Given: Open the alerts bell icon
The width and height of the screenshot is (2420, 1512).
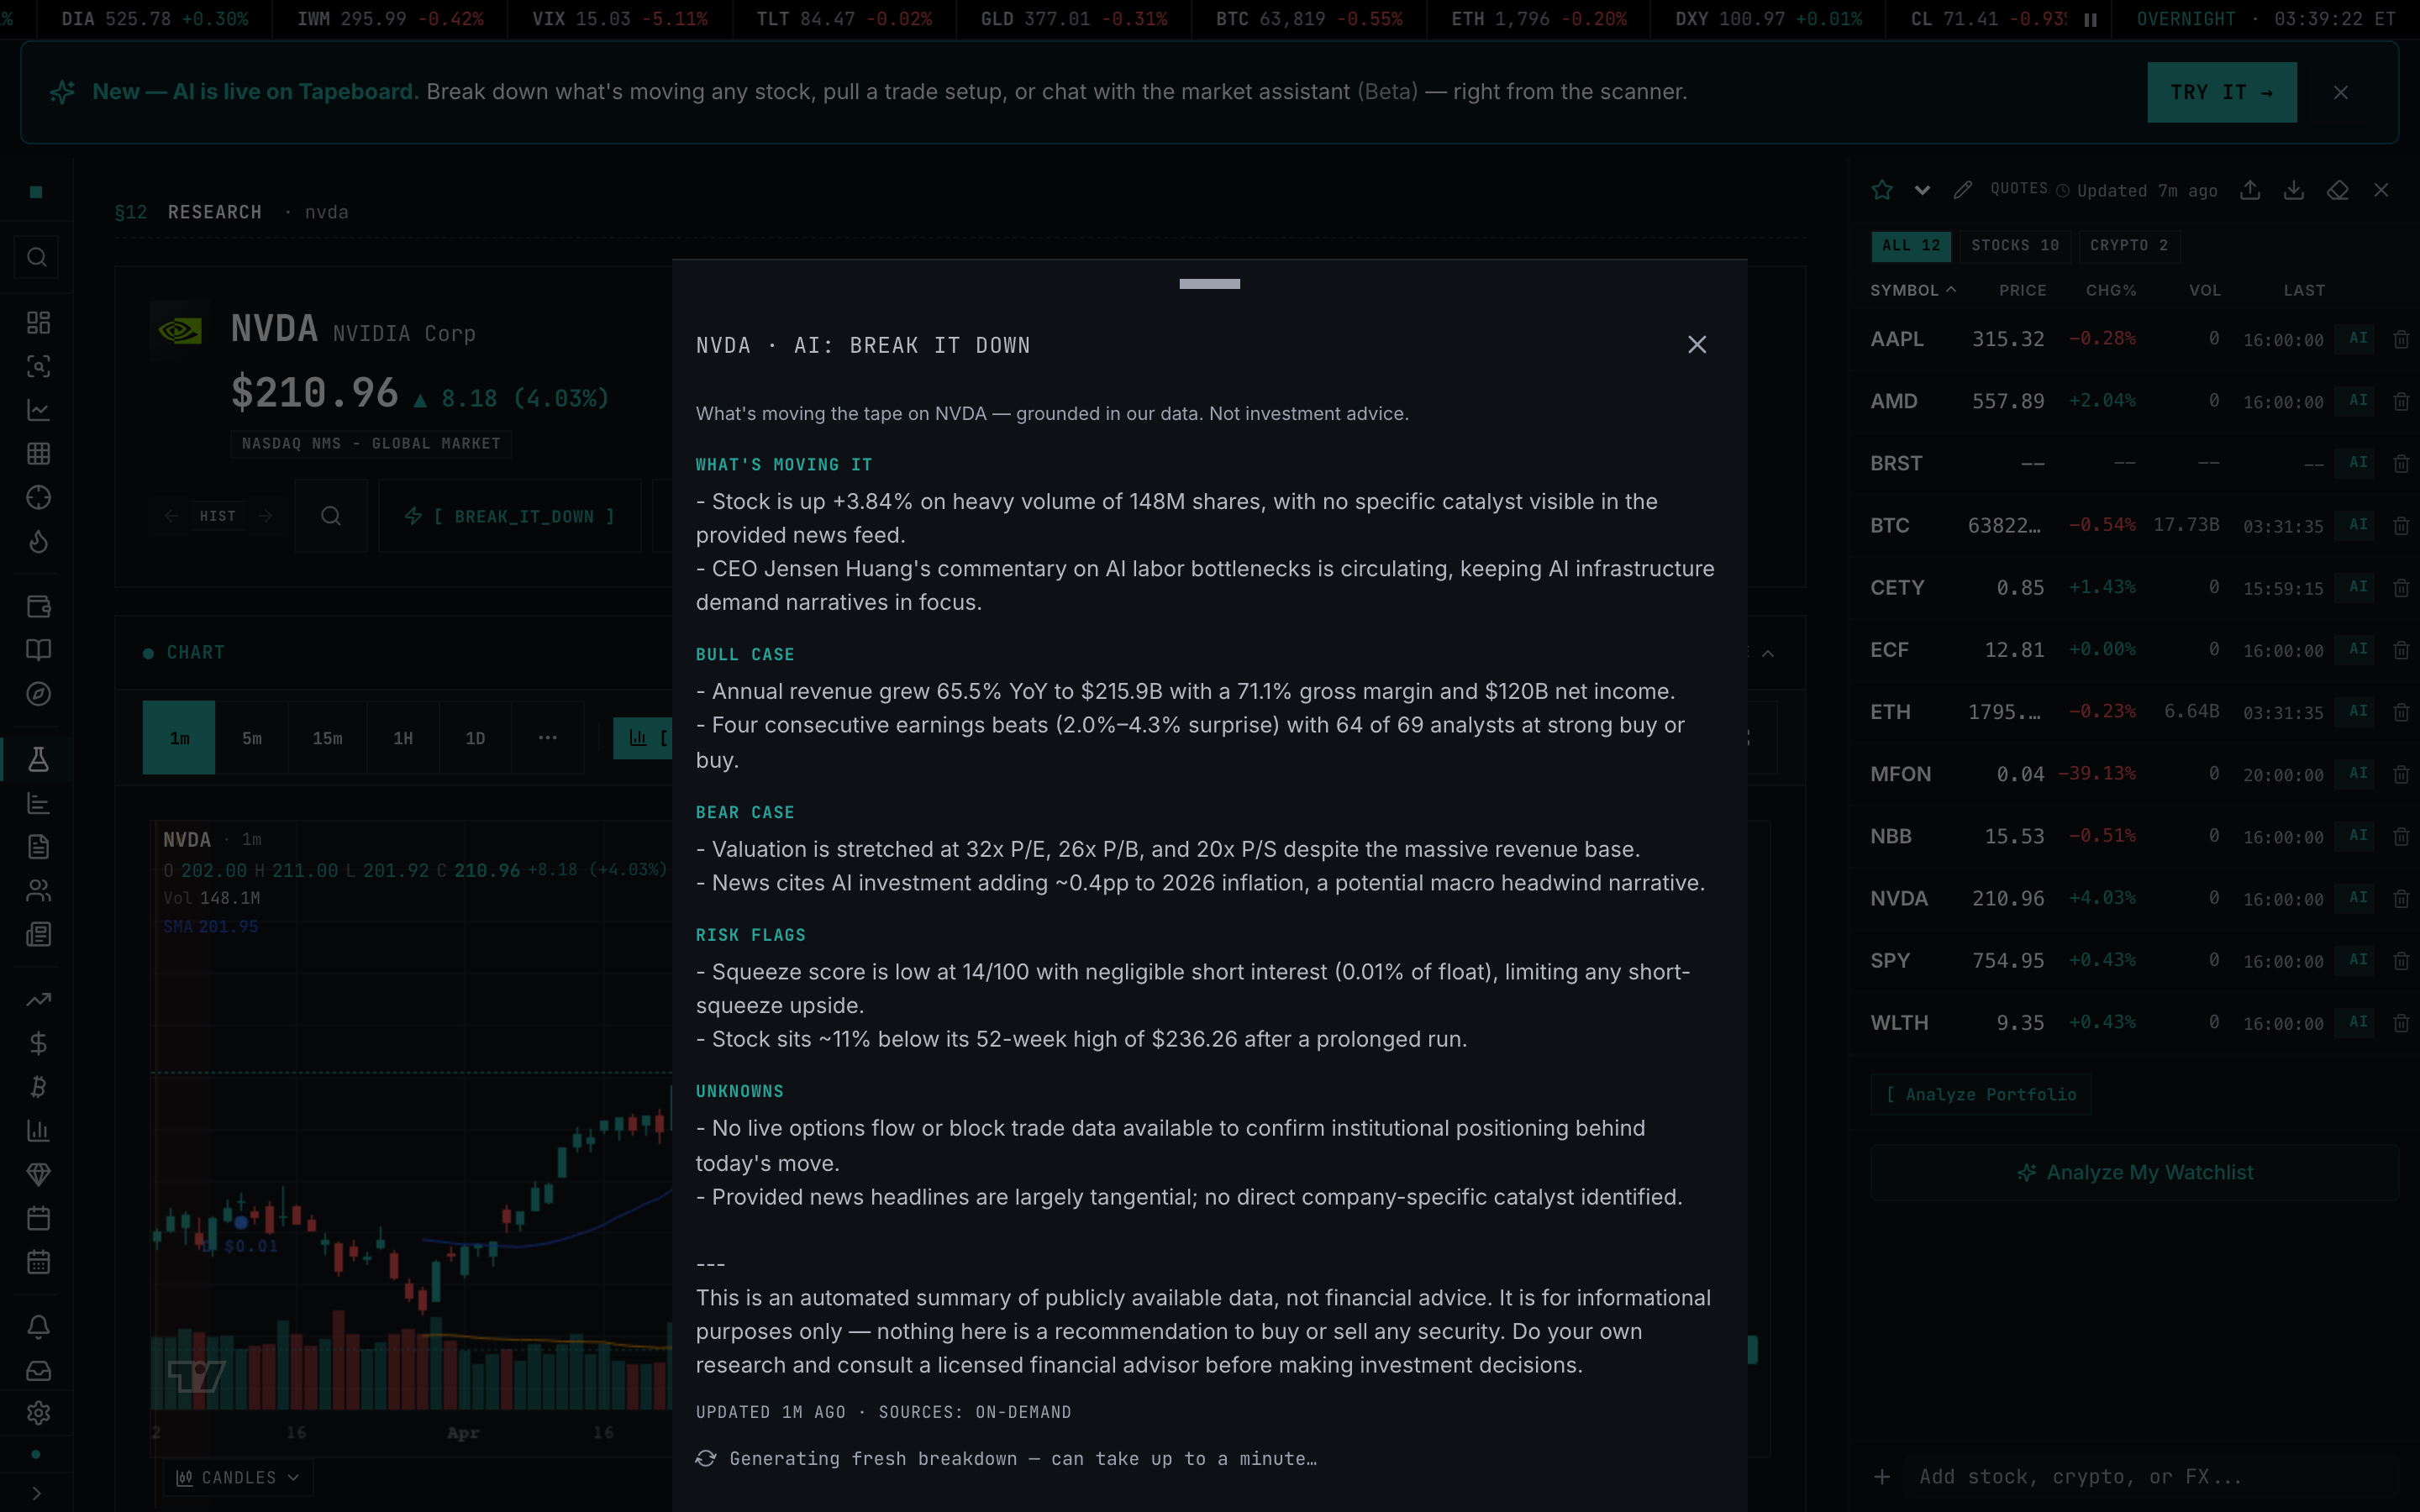Looking at the screenshot, I should coord(38,1327).
